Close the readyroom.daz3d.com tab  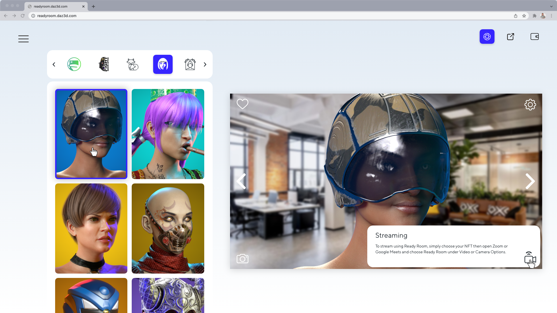(83, 6)
